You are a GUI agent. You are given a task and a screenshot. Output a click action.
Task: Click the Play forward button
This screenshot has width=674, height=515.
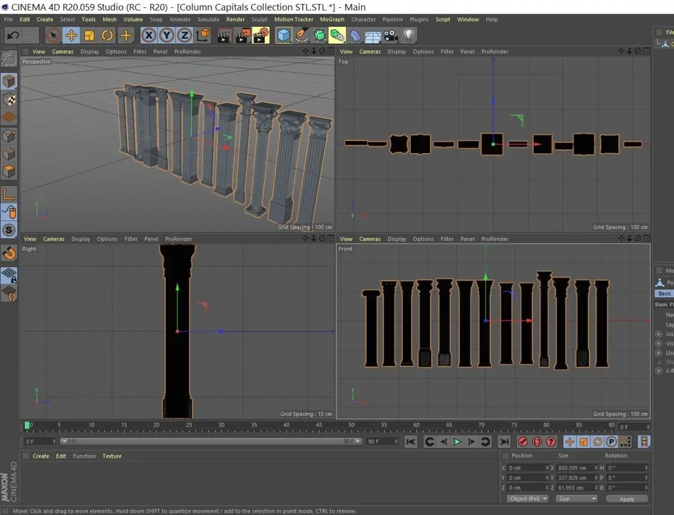(457, 442)
